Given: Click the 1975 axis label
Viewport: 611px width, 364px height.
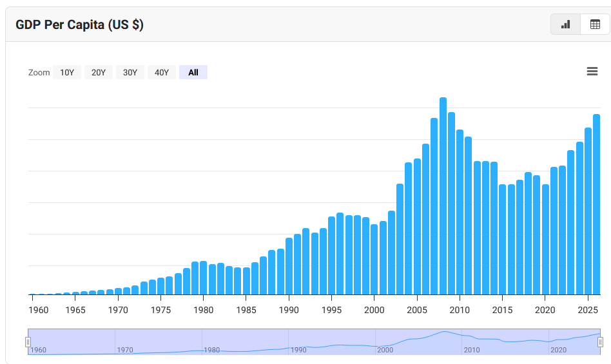Looking at the screenshot, I should 160,310.
